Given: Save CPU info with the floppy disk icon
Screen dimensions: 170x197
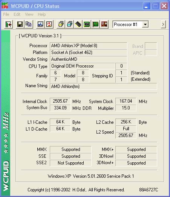Looking at the screenshot, I should 20,24.
